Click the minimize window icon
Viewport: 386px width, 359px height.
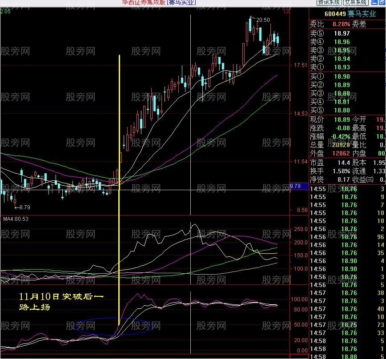[374, 3]
